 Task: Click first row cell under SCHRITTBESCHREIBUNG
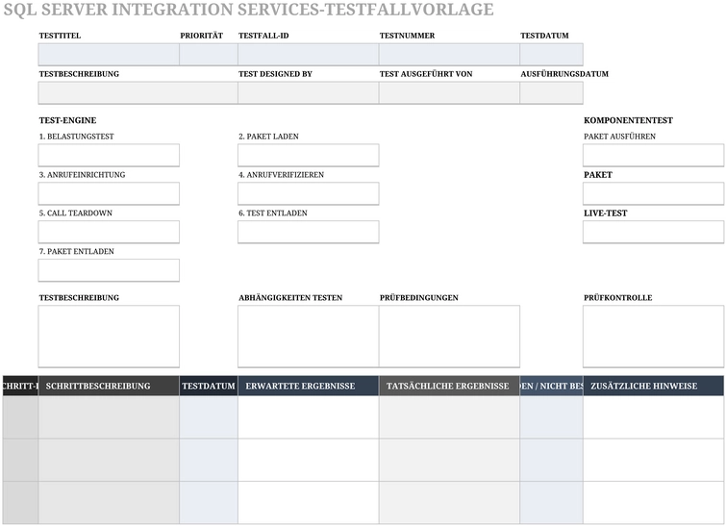pyautogui.click(x=109, y=417)
